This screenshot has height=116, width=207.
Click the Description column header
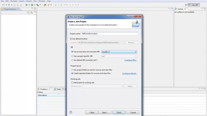tap(51, 95)
